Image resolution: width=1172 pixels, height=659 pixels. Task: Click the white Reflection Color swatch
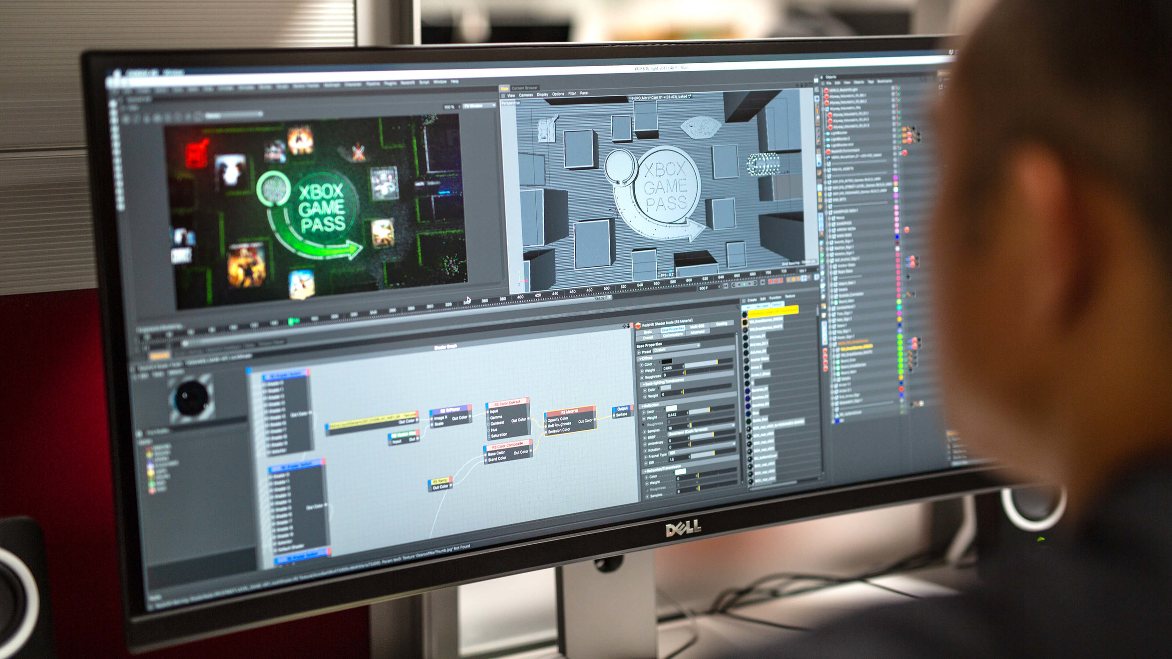click(x=671, y=408)
